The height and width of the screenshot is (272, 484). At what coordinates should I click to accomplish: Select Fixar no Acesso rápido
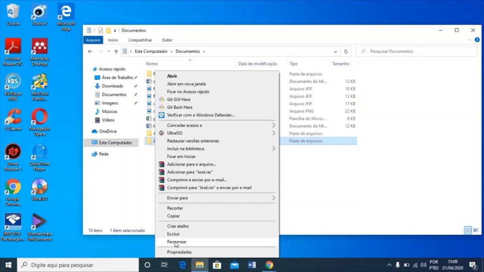click(x=217, y=92)
